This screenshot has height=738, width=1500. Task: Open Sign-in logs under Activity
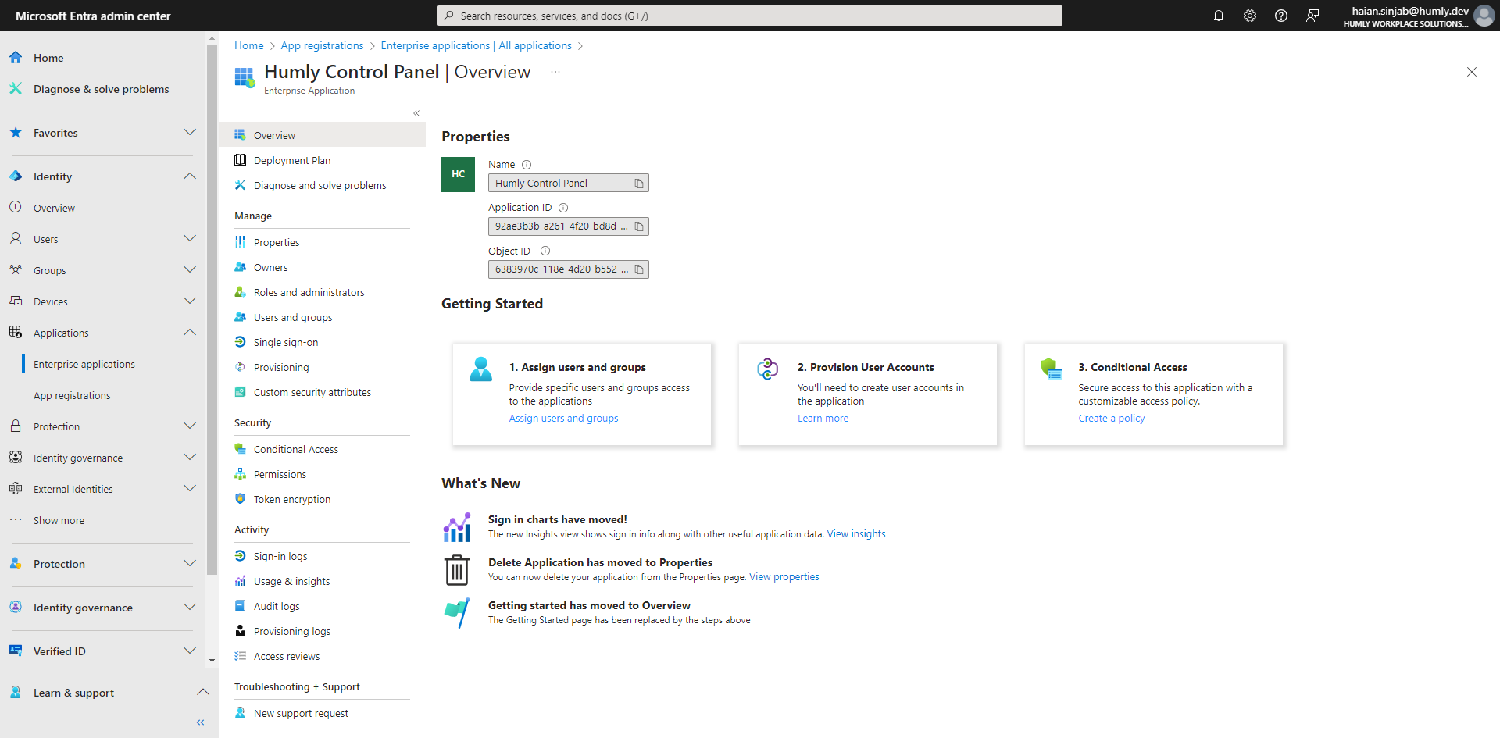[280, 556]
